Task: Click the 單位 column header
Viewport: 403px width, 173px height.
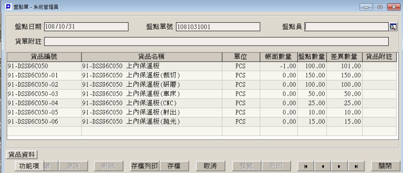Action: point(241,57)
